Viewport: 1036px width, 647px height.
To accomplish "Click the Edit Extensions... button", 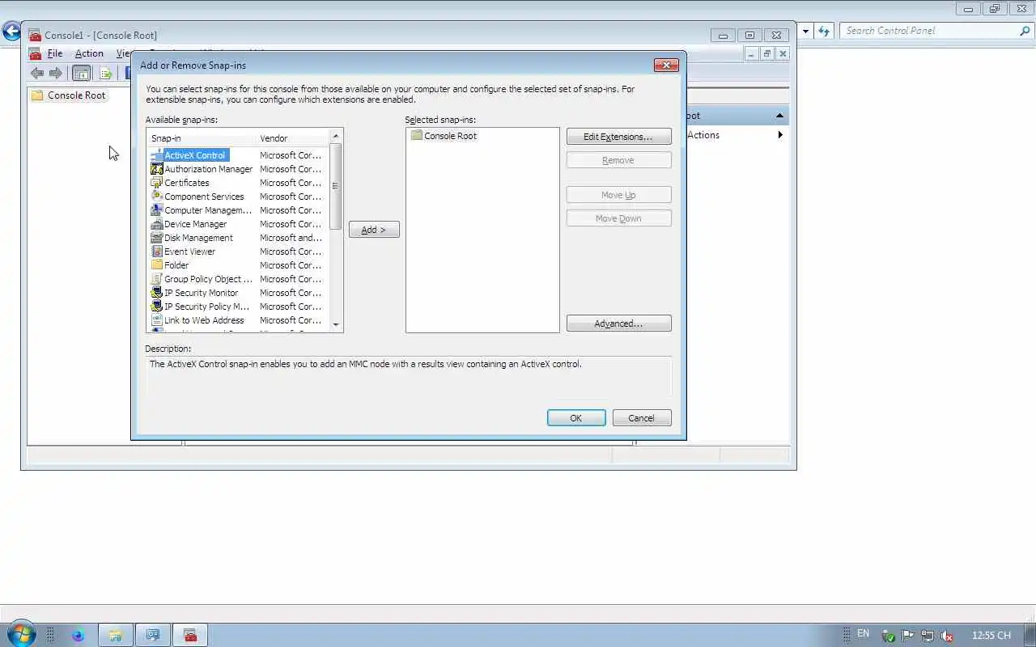I will tap(618, 137).
